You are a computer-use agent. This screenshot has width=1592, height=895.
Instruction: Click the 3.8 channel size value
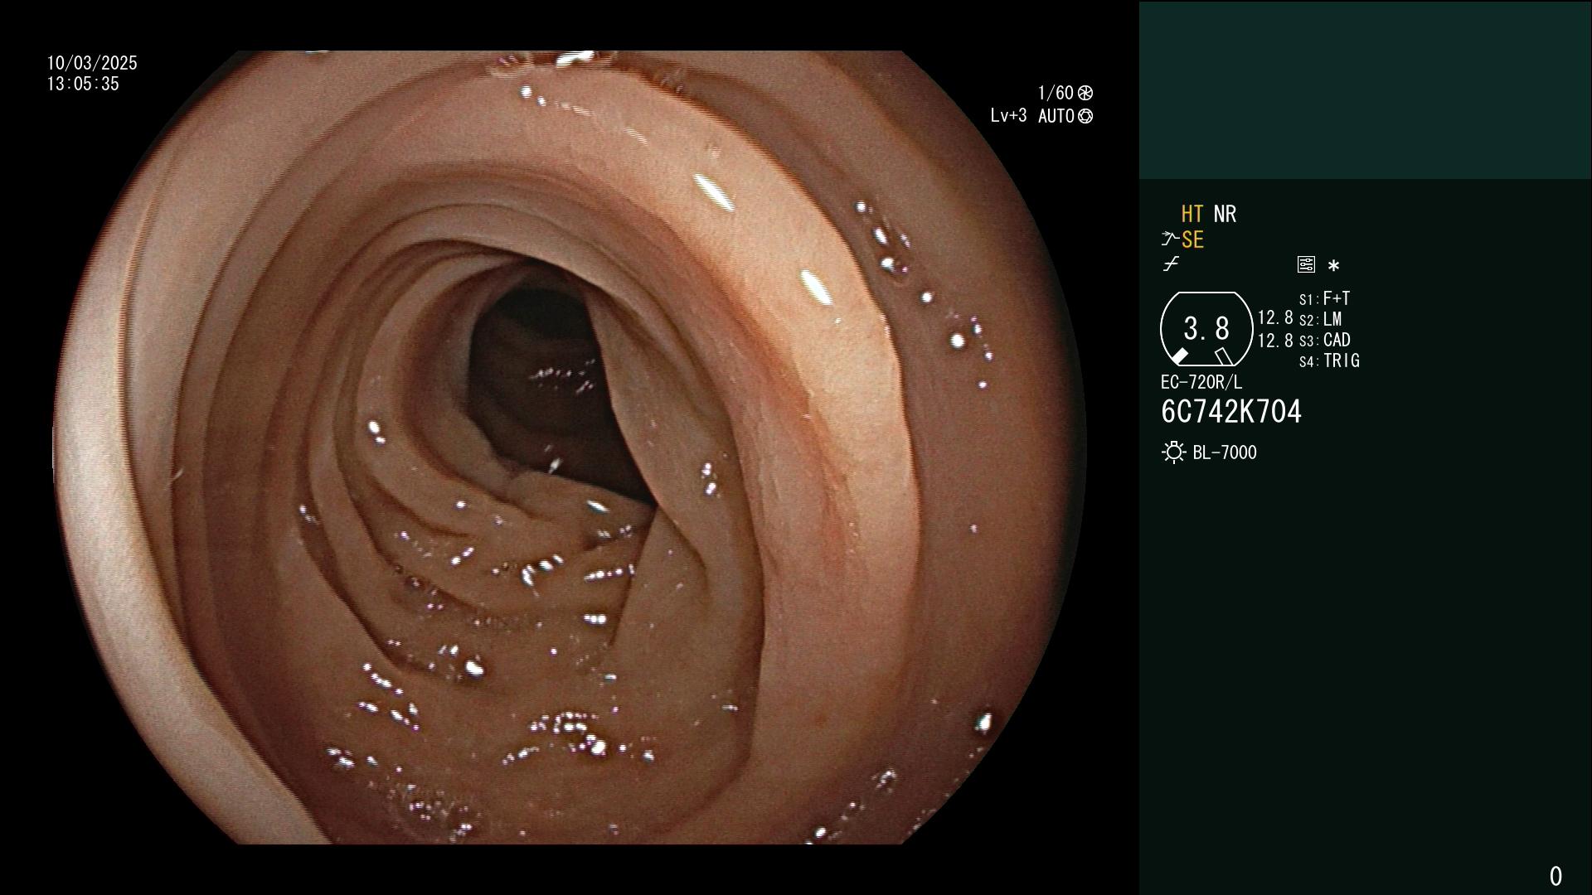click(x=1206, y=329)
